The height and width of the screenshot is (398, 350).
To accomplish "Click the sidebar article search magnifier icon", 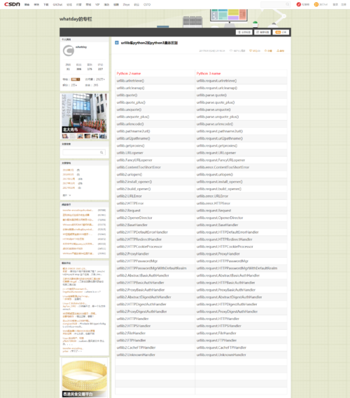I will (x=101, y=152).
